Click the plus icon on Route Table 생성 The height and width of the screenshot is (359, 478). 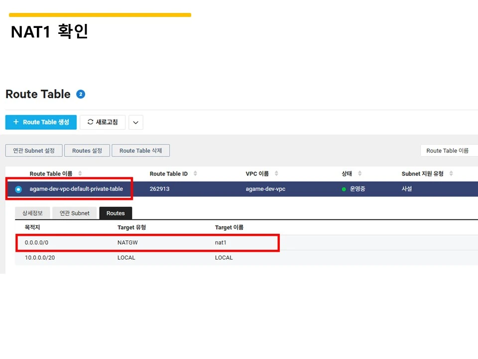click(16, 122)
